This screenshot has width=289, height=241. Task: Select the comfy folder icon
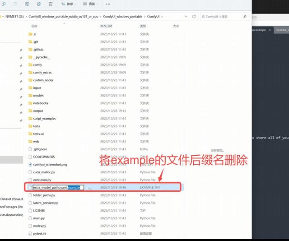click(30, 65)
